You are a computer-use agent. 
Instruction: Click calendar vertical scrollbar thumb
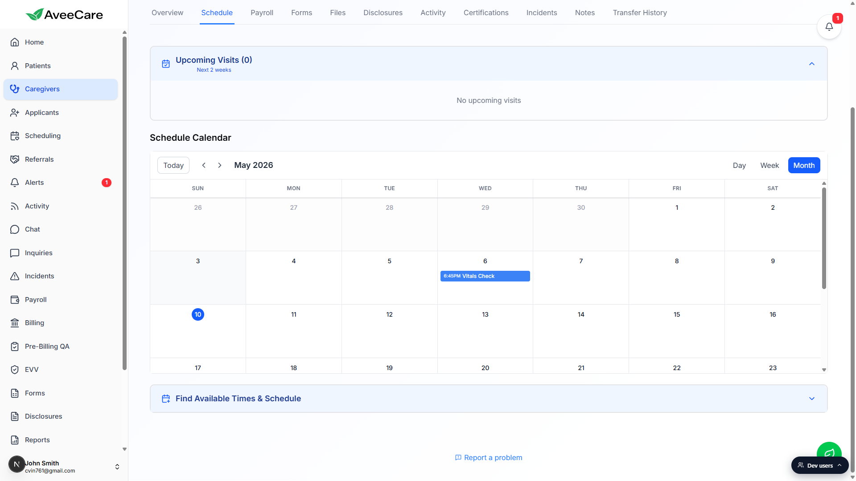tap(824, 238)
